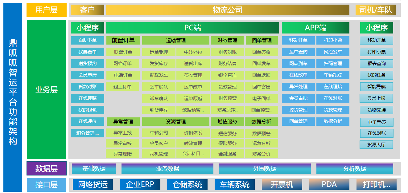Select the PDA interface item
Screen dimensions: 408x193
point(330,185)
